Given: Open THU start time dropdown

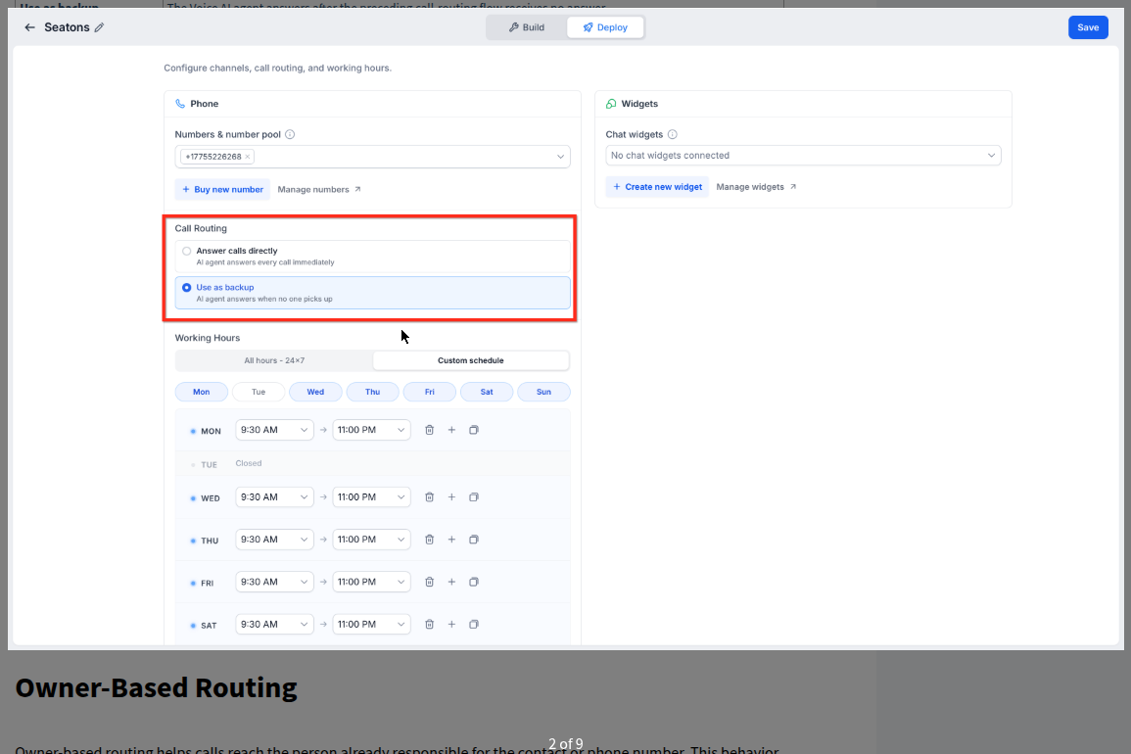Looking at the screenshot, I should 274,540.
